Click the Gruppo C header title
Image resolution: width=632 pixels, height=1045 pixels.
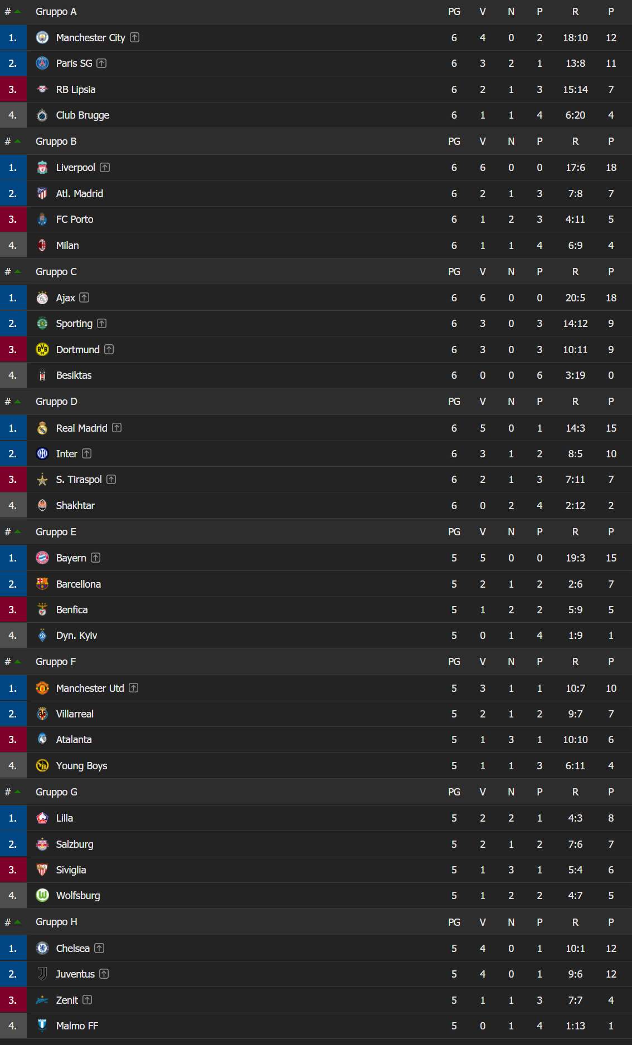tap(56, 272)
